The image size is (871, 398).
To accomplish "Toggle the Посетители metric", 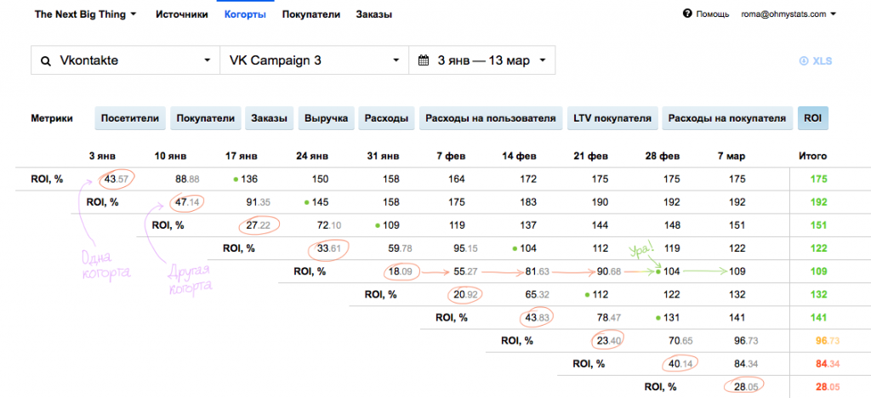I will pos(130,118).
